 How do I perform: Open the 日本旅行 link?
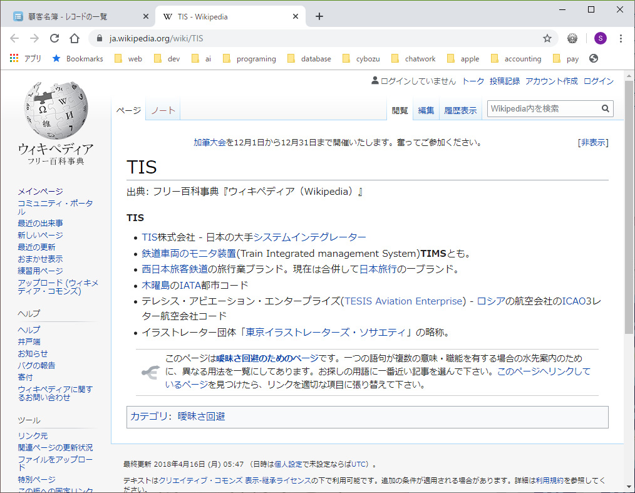pyautogui.click(x=378, y=269)
